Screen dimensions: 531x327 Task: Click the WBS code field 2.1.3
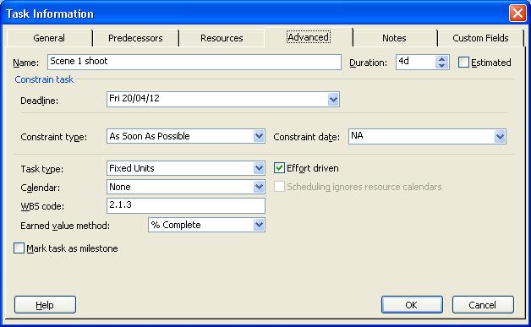tap(185, 205)
